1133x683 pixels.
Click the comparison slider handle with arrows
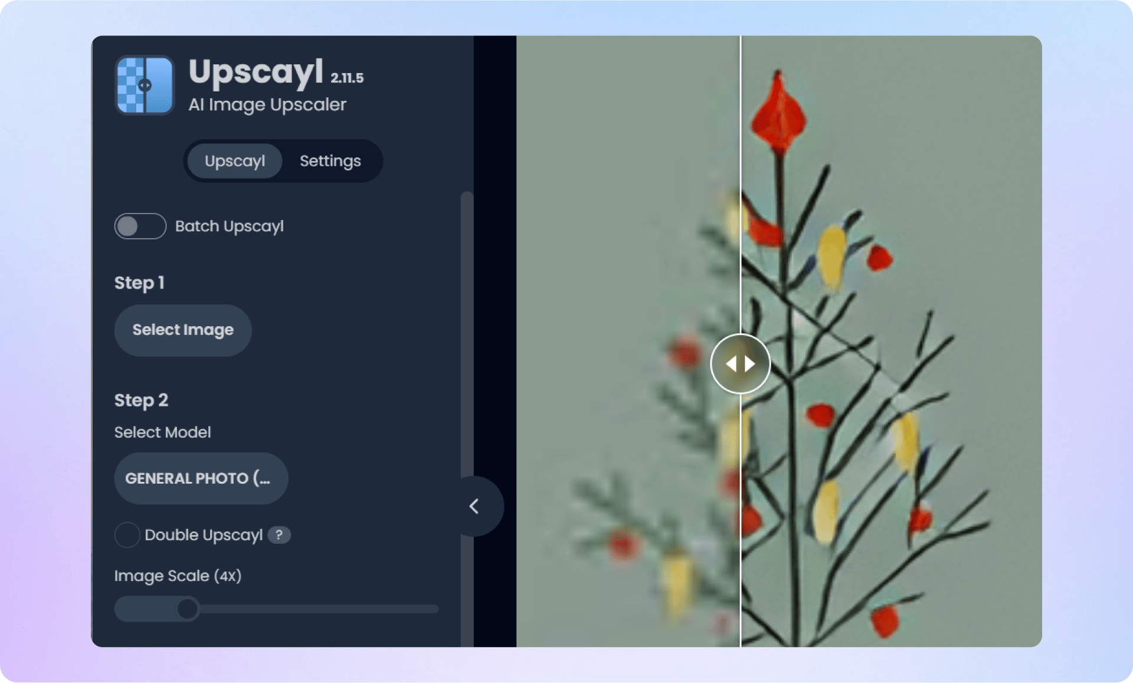[740, 363]
